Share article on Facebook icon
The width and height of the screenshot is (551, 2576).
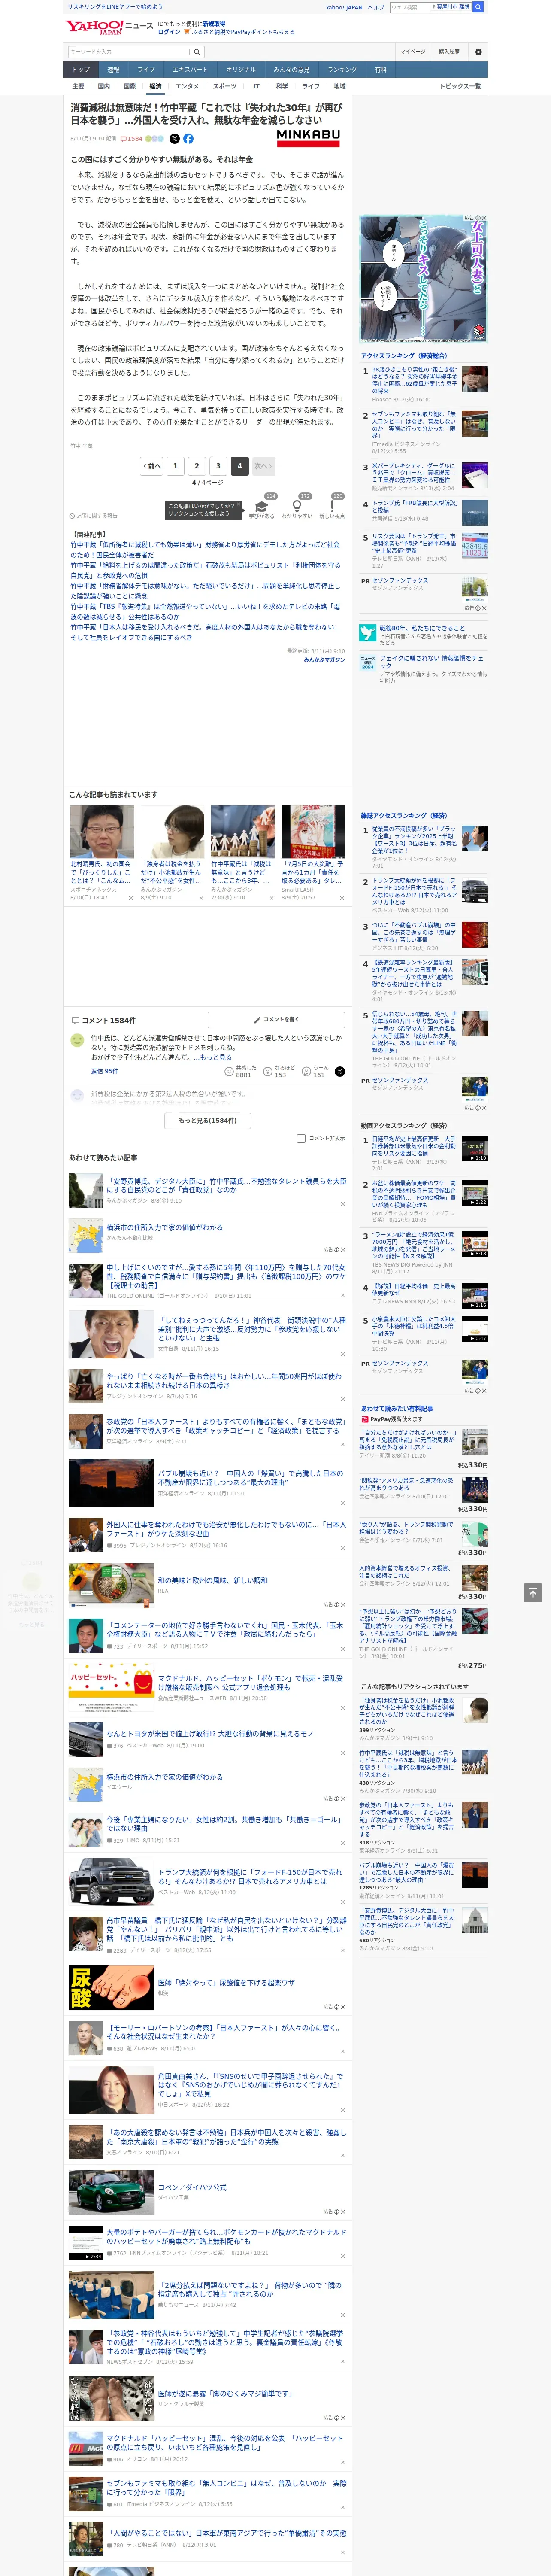pos(188,139)
